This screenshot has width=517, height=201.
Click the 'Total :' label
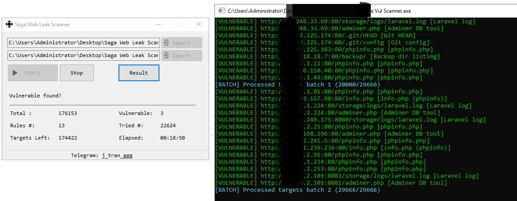[21, 113]
